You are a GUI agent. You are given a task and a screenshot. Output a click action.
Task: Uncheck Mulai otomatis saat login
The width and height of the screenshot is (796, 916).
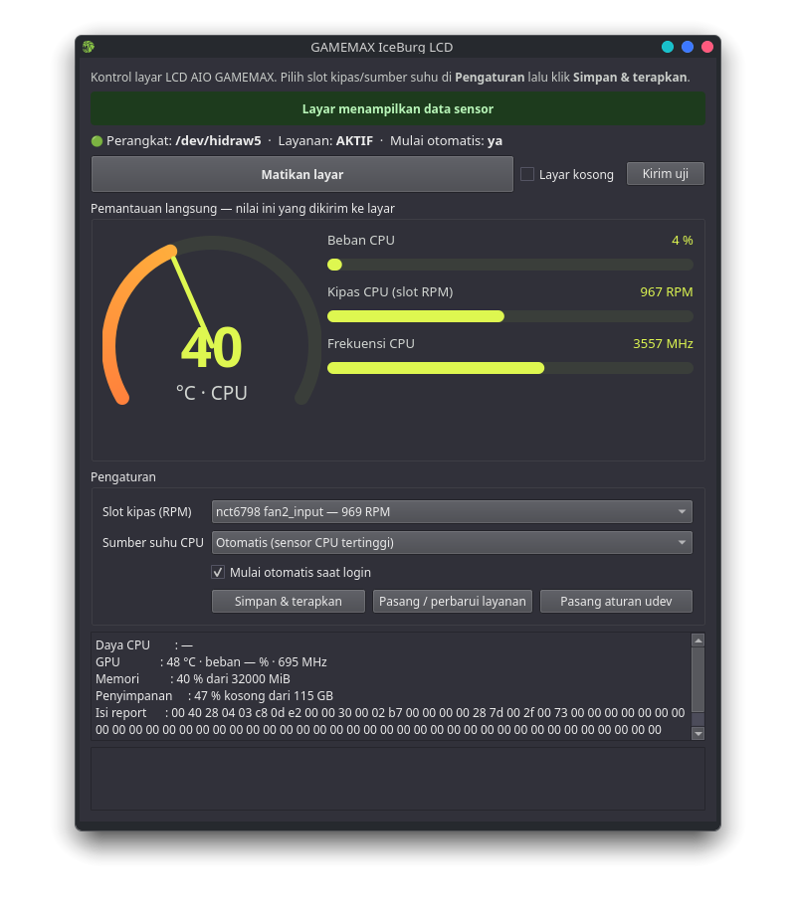click(x=218, y=572)
